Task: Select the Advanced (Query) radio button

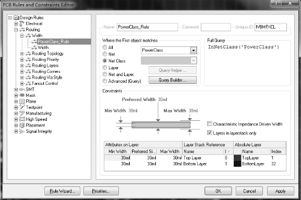Action: pos(105,81)
